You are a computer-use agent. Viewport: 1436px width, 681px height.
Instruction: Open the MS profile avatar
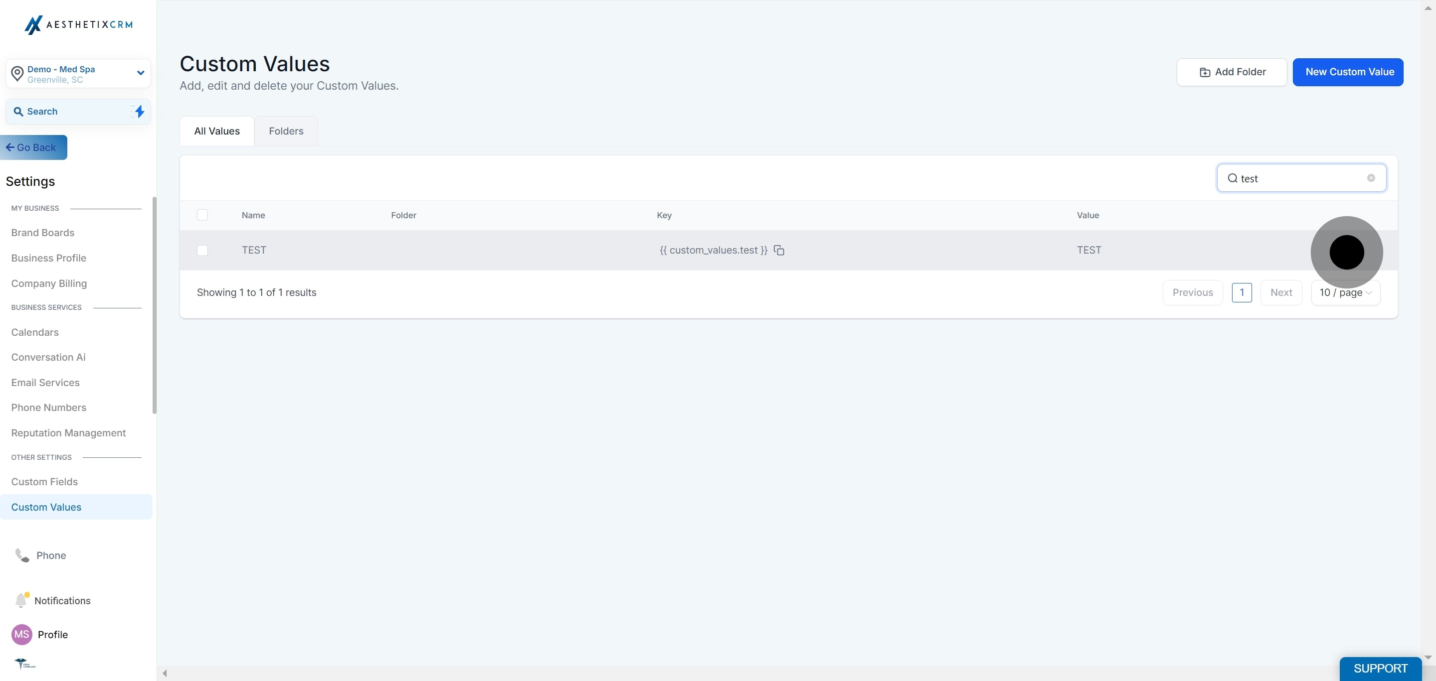[22, 634]
